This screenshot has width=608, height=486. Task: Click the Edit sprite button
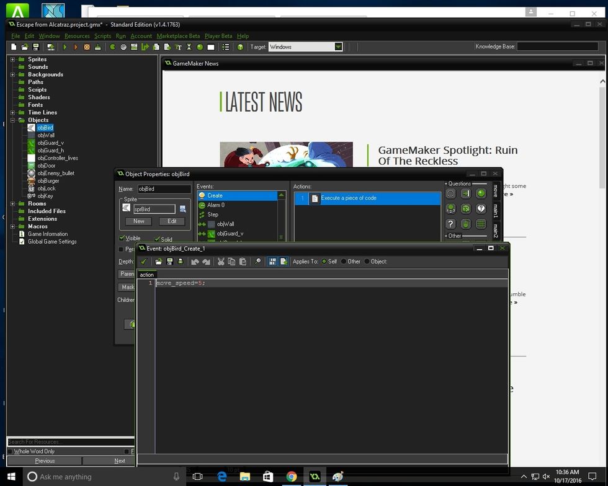(x=172, y=221)
